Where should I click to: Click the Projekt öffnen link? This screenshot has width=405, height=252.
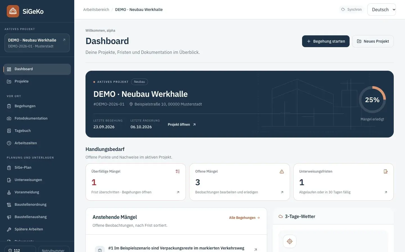point(182,125)
